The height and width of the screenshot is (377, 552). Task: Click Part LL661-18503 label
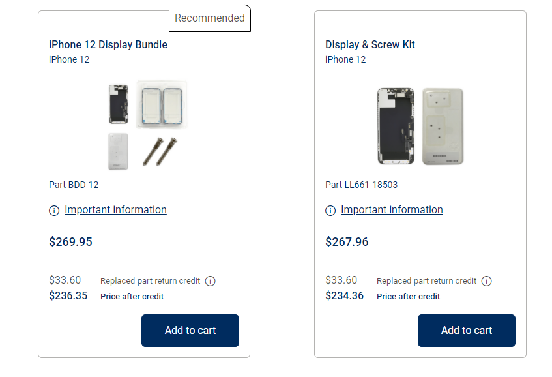click(x=361, y=185)
